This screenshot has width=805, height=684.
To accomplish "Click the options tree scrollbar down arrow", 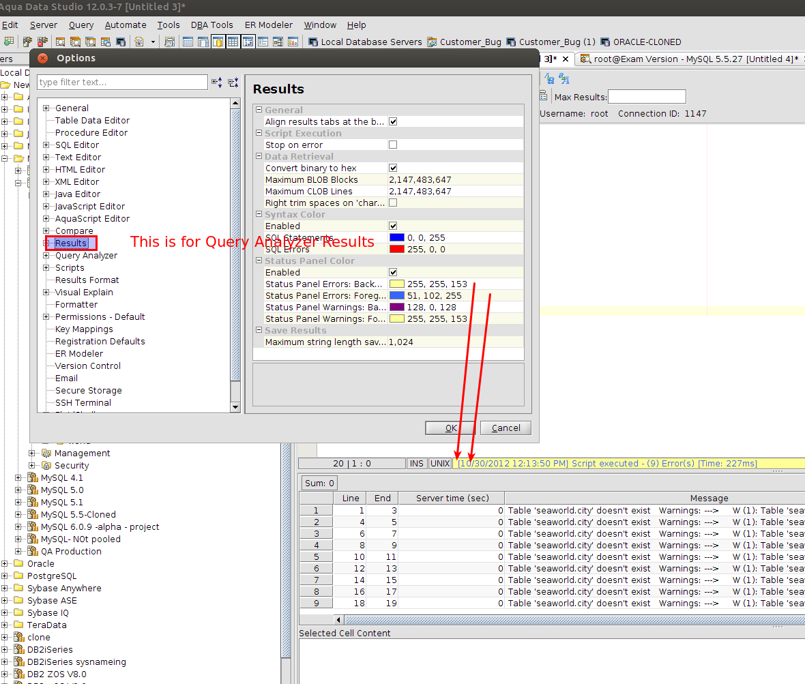I will (235, 407).
